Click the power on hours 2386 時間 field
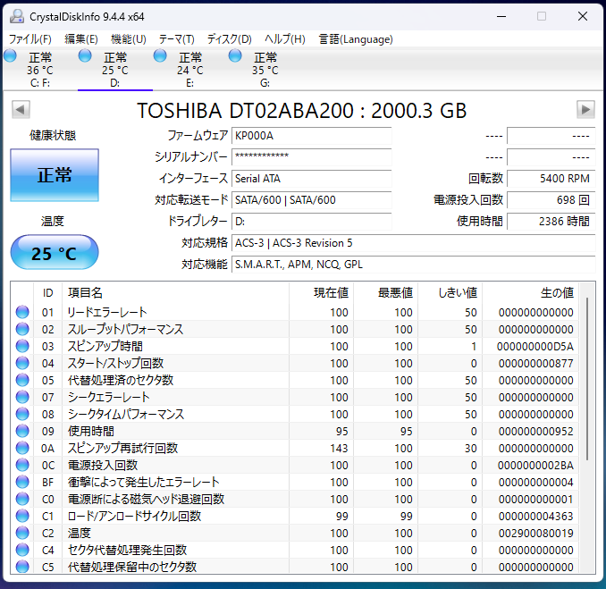Viewport: 606px width, 589px height. tap(551, 222)
